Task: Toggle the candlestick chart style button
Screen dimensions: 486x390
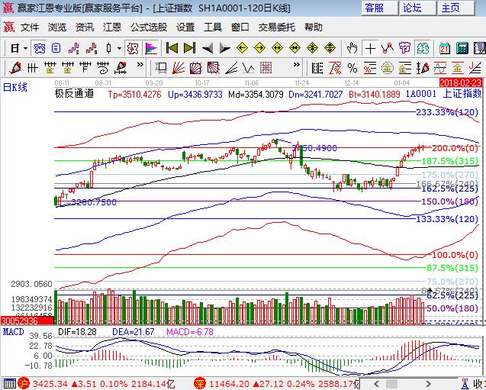Action: 109,48
